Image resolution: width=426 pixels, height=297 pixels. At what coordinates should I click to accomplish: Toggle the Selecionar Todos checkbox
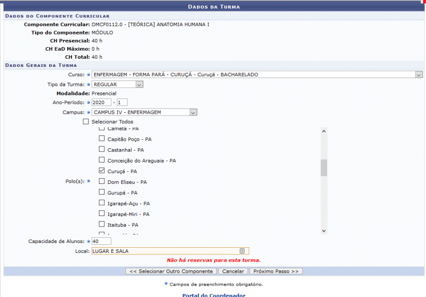[x=86, y=122]
